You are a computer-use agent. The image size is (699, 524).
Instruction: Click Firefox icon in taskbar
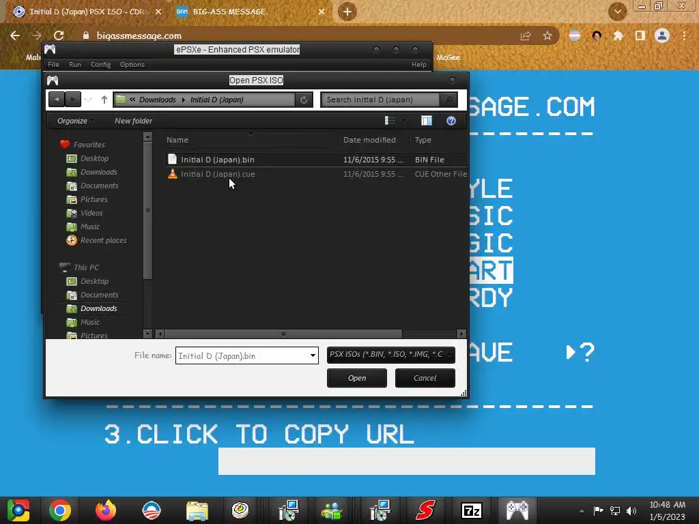pos(106,510)
